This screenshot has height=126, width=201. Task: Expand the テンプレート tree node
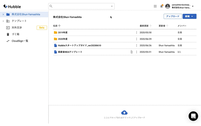click(x=3, y=21)
